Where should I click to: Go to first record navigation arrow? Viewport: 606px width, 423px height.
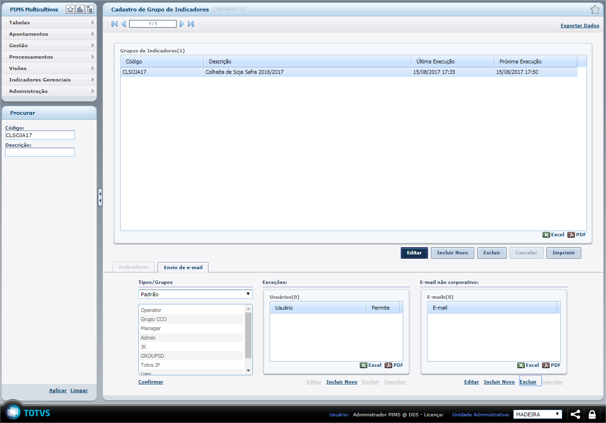coord(115,24)
